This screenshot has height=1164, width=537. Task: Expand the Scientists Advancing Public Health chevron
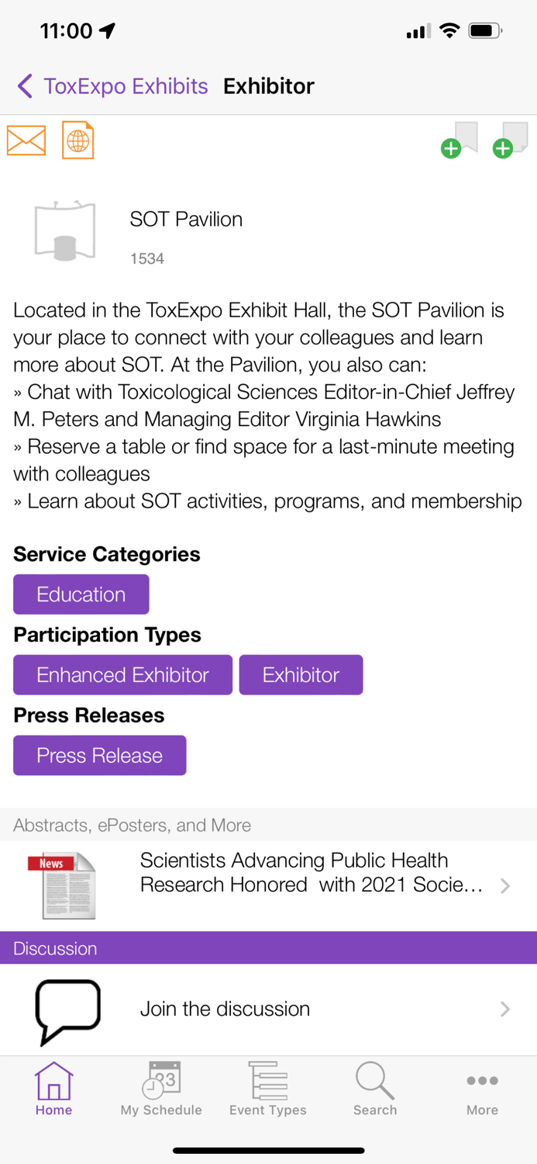coord(505,885)
